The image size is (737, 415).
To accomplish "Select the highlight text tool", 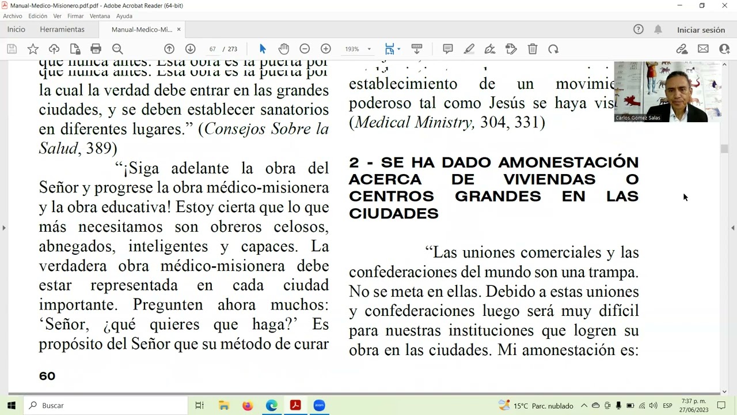I will tap(469, 49).
